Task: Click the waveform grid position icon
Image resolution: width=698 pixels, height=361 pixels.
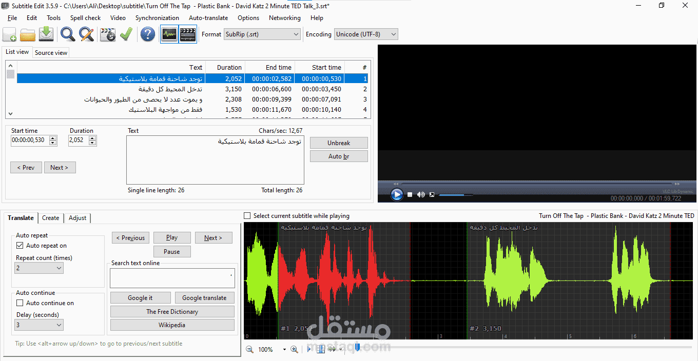Action: (321, 349)
